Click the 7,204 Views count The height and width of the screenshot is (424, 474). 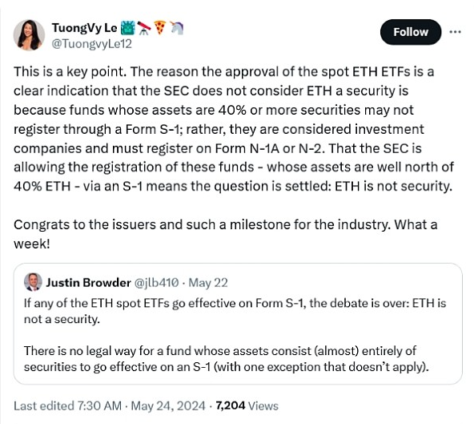click(247, 406)
